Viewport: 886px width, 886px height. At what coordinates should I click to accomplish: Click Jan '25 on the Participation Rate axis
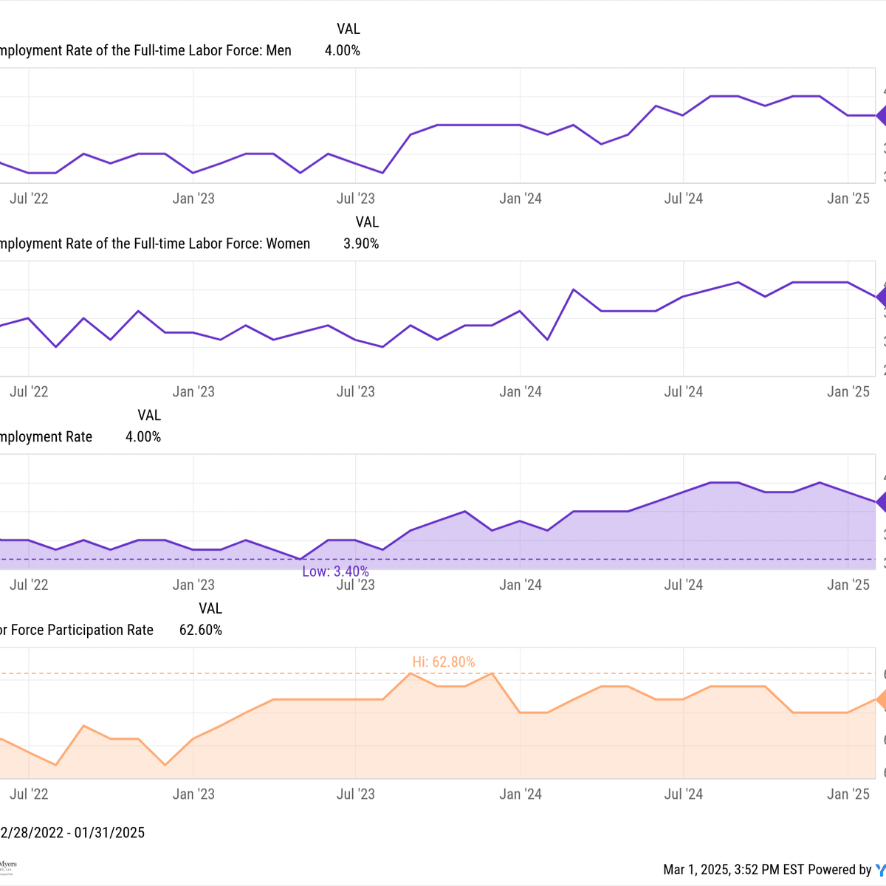click(848, 794)
